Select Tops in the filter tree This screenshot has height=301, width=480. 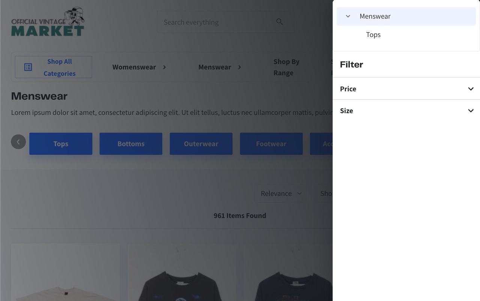[x=373, y=35]
